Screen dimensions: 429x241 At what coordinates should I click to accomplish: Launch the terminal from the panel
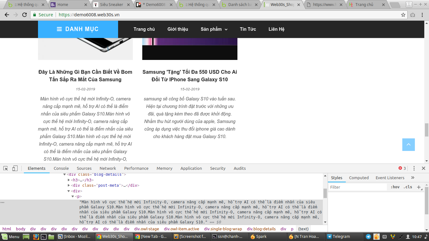coord(44,237)
